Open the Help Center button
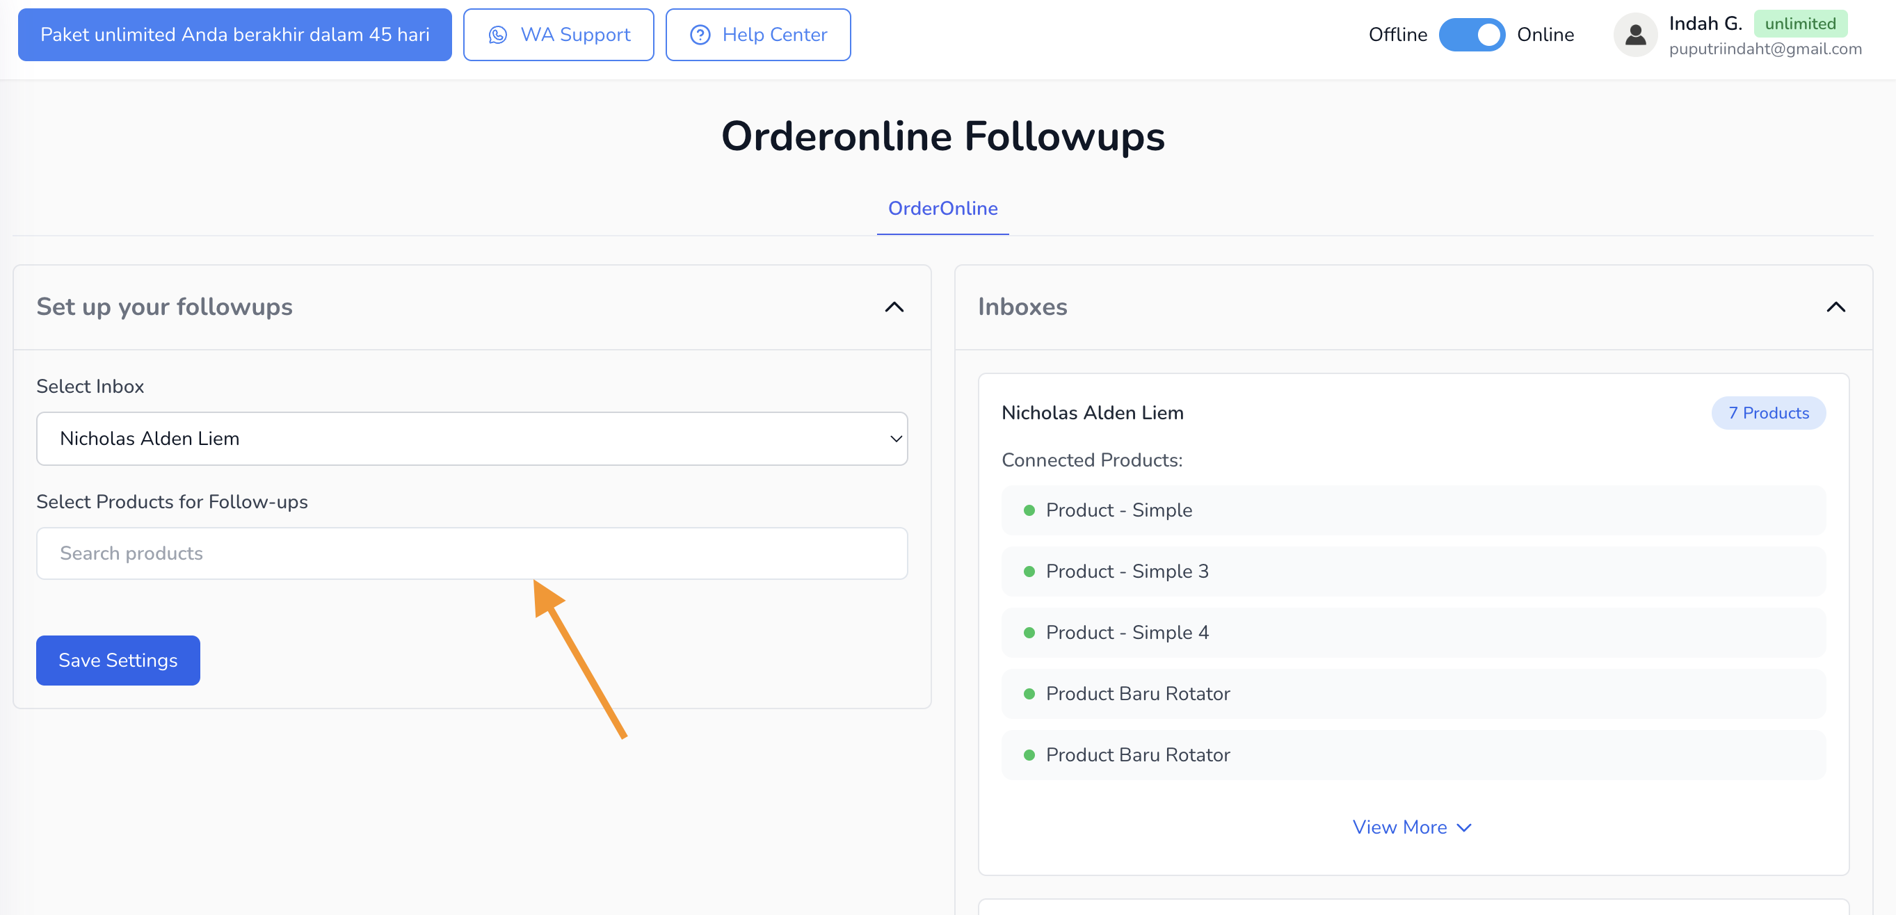Image resolution: width=1896 pixels, height=915 pixels. point(757,35)
